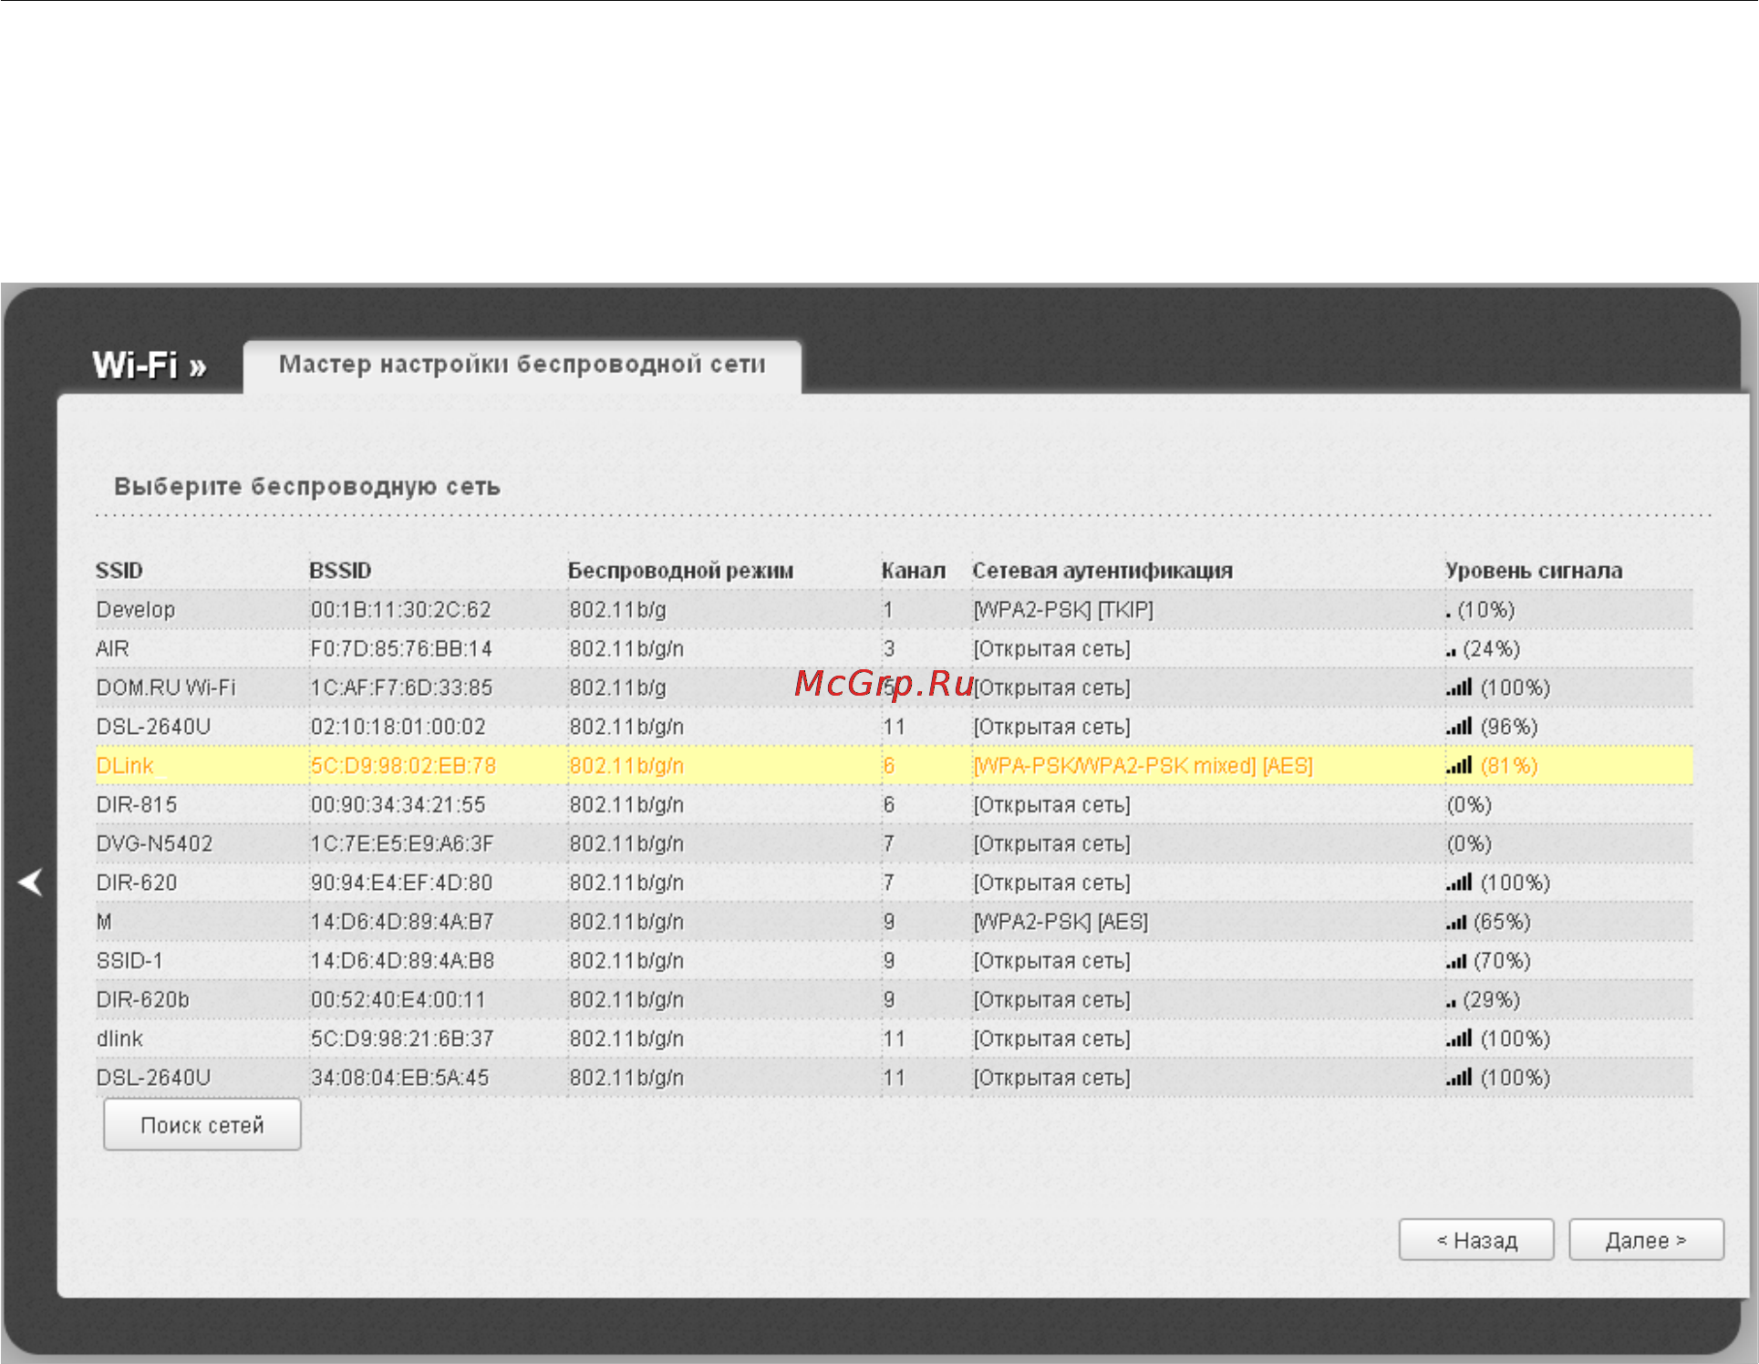This screenshot has width=1759, height=1364.
Task: Click signal icon for SSID-1 network
Action: point(1456,961)
